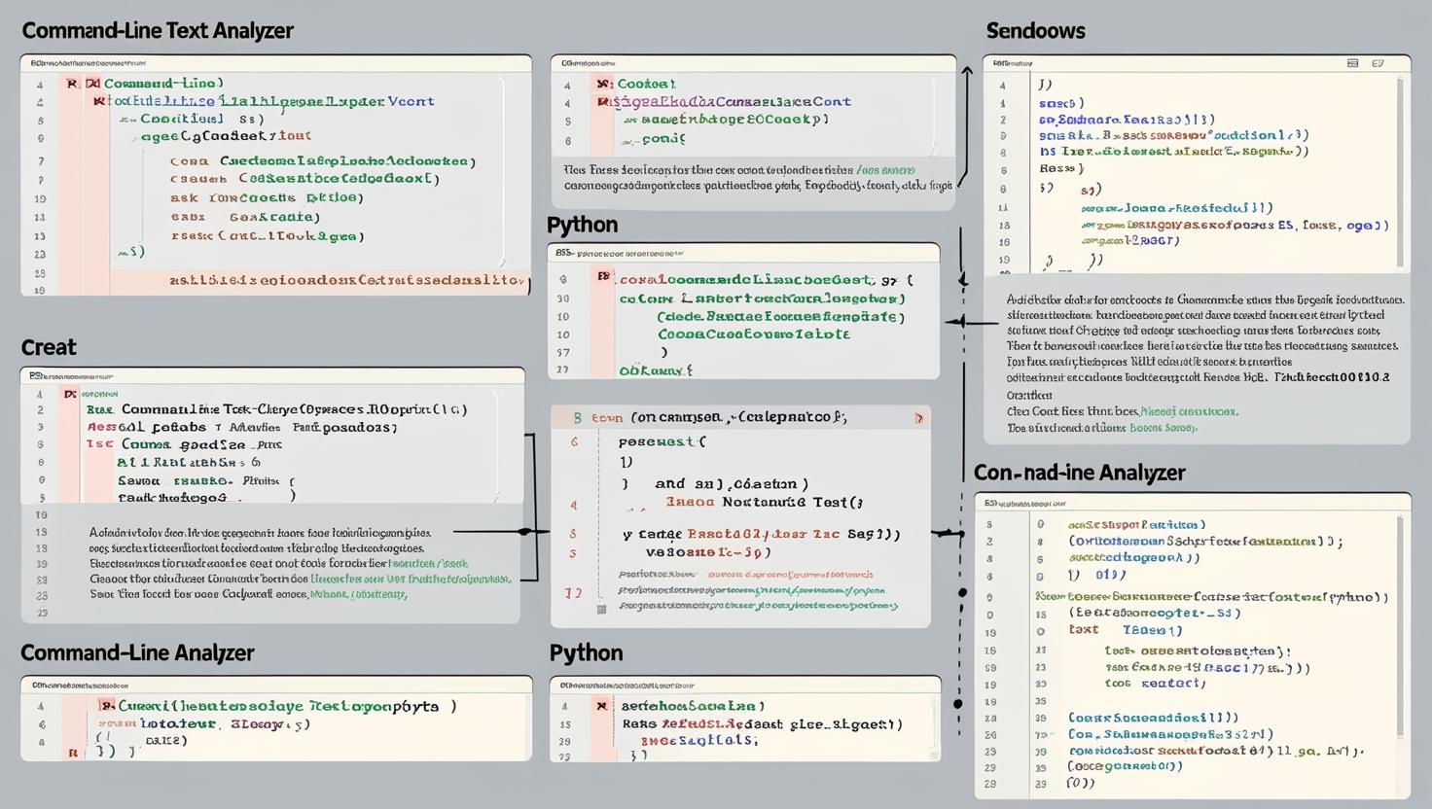Click the gray square icon below the code comments

click(601, 608)
